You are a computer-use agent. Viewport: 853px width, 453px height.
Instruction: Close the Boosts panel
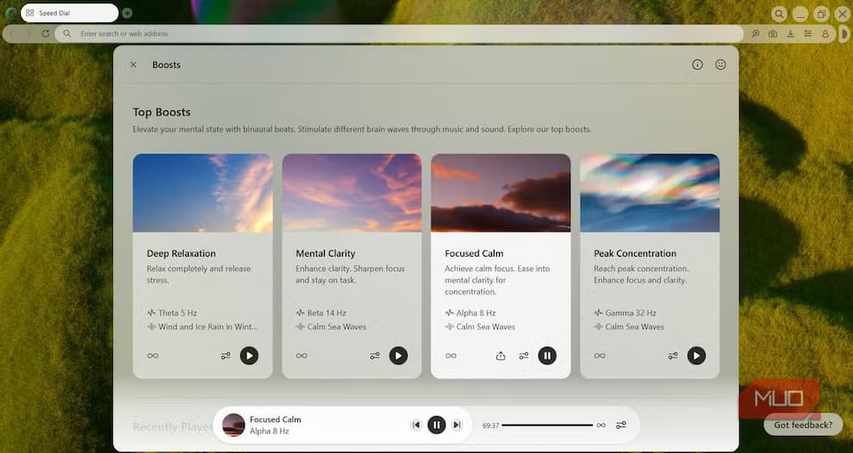(134, 65)
